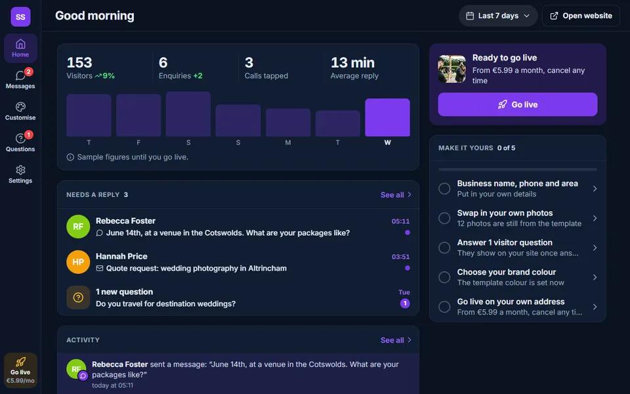Click the red badge on Questions icon
630x394 pixels.
[28, 135]
